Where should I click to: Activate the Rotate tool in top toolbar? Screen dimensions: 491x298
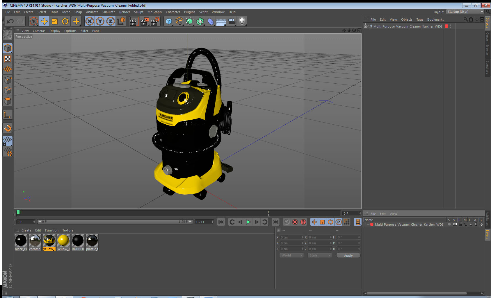pyautogui.click(x=65, y=21)
